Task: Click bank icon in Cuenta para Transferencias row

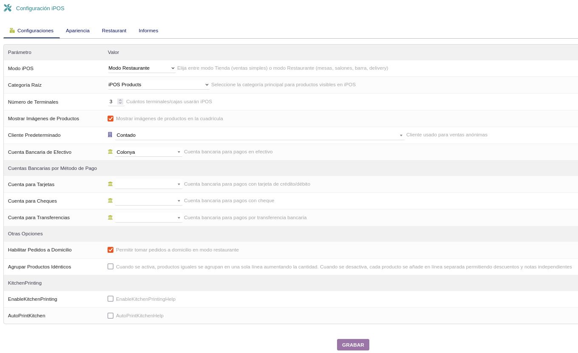Action: tap(110, 217)
